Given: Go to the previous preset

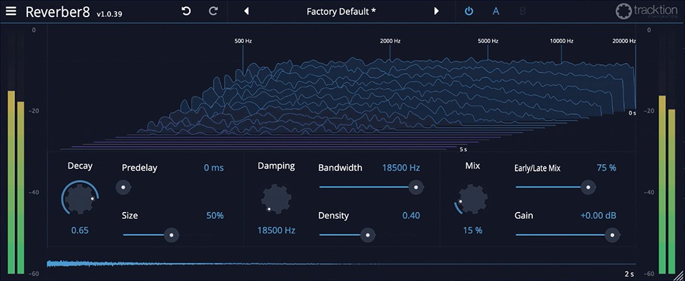Looking at the screenshot, I should [247, 11].
